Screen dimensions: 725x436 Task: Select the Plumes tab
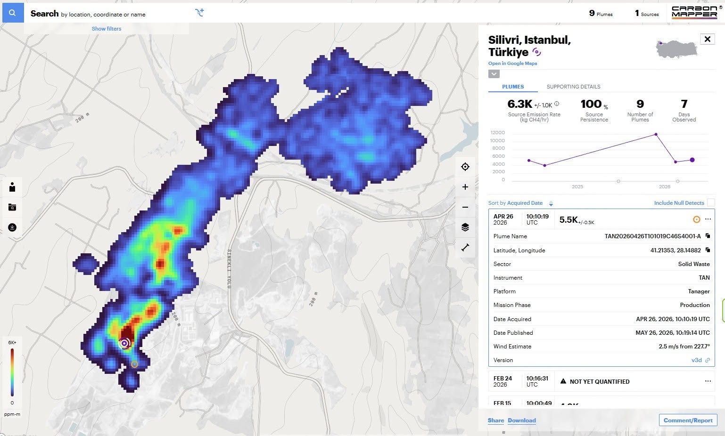coord(513,87)
